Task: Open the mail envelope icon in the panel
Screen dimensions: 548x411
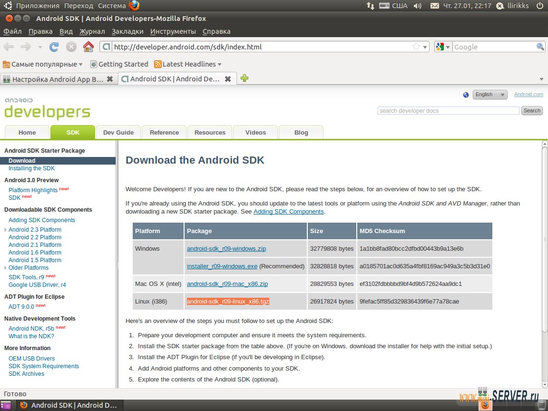Action: coord(435,6)
